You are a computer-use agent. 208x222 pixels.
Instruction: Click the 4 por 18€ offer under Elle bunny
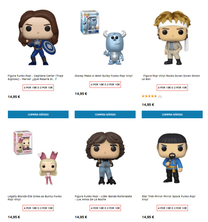(38, 208)
